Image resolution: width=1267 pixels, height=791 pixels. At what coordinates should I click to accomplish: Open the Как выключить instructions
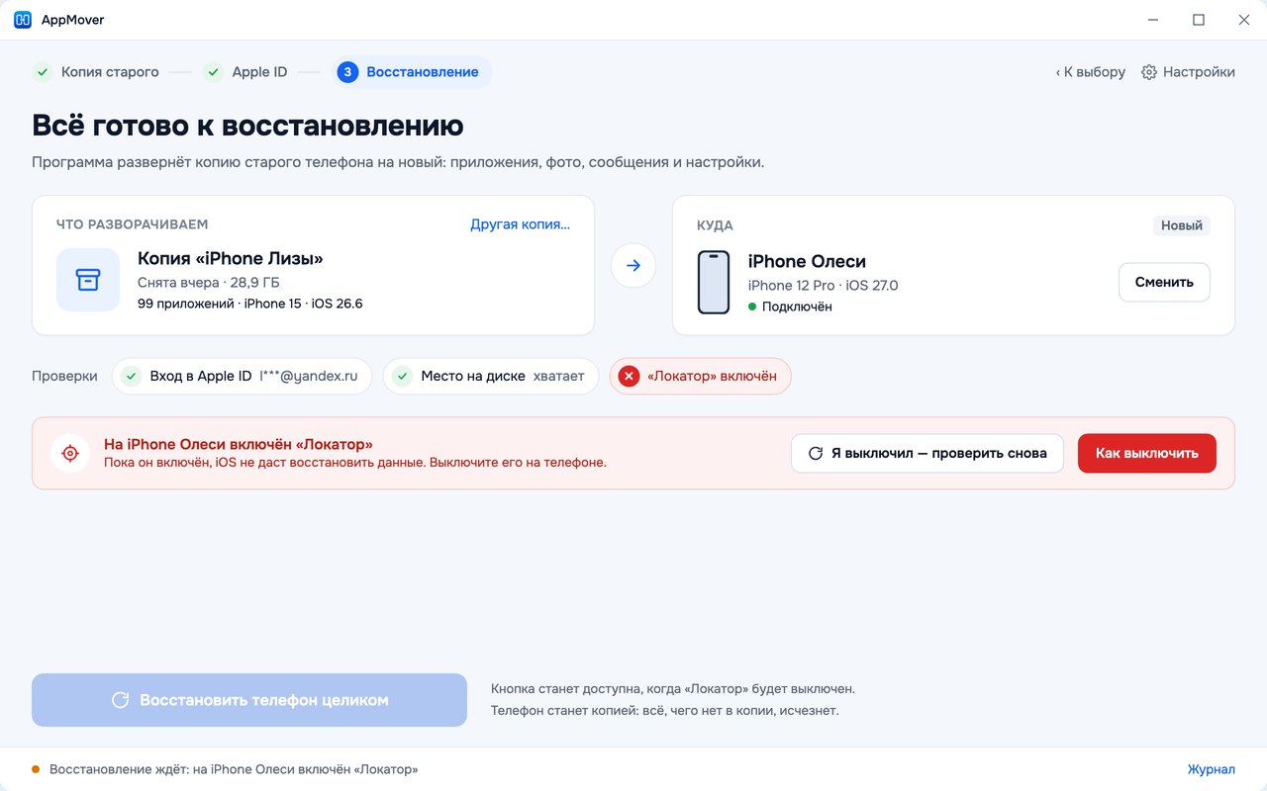tap(1146, 453)
